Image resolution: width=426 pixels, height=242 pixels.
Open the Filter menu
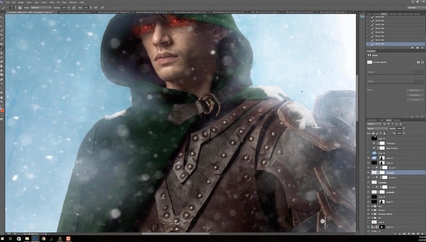tap(52, 2)
